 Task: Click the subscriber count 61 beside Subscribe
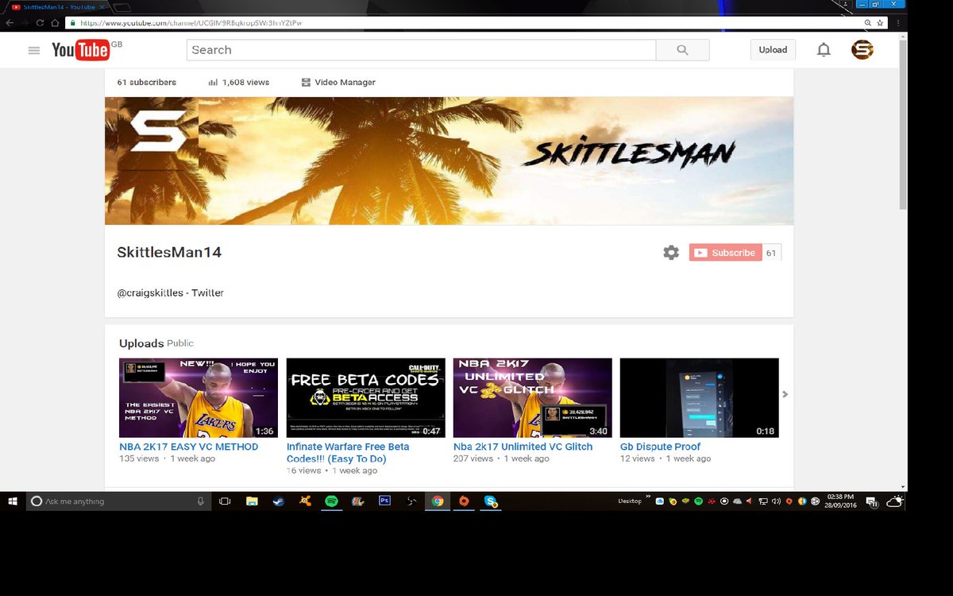[x=771, y=253]
